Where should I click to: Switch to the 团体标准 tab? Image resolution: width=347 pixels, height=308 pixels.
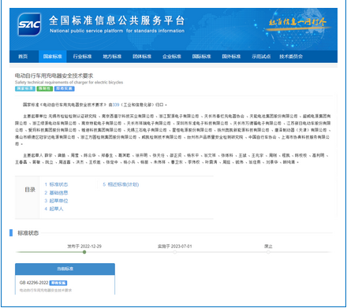[142, 57]
